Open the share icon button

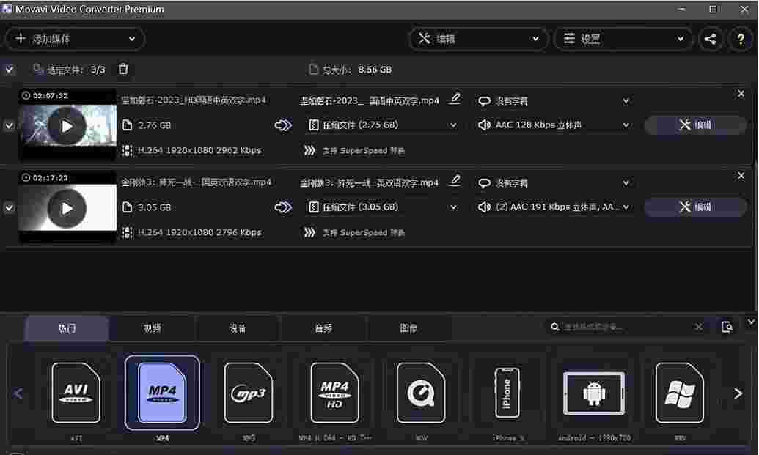(x=710, y=39)
